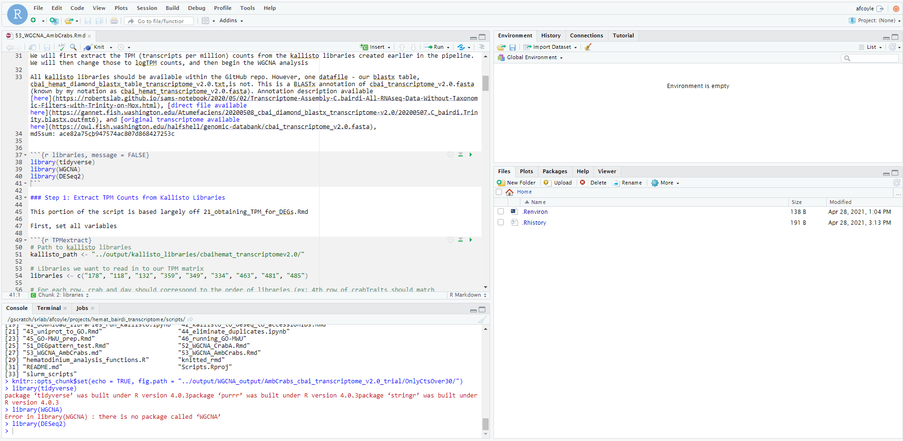Check the .Rhistory file checkbox

pyautogui.click(x=501, y=222)
